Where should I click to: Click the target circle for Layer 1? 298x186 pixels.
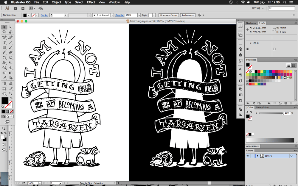[x=291, y=156]
